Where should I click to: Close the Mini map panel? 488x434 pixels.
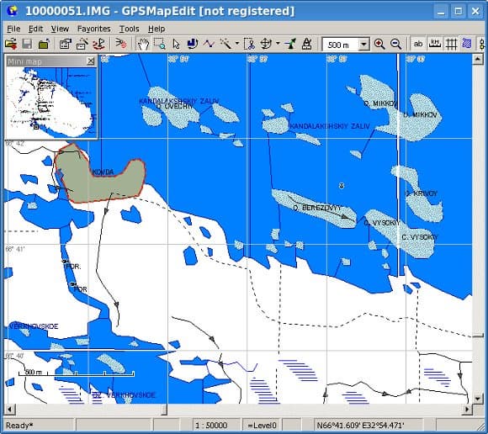point(91,61)
